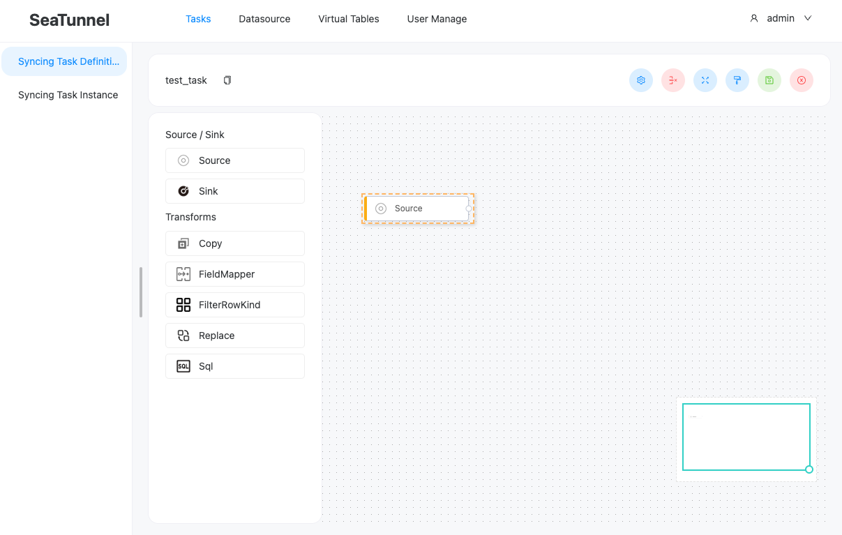Select the FieldMapper transform item
The width and height of the screenshot is (842, 535).
235,274
